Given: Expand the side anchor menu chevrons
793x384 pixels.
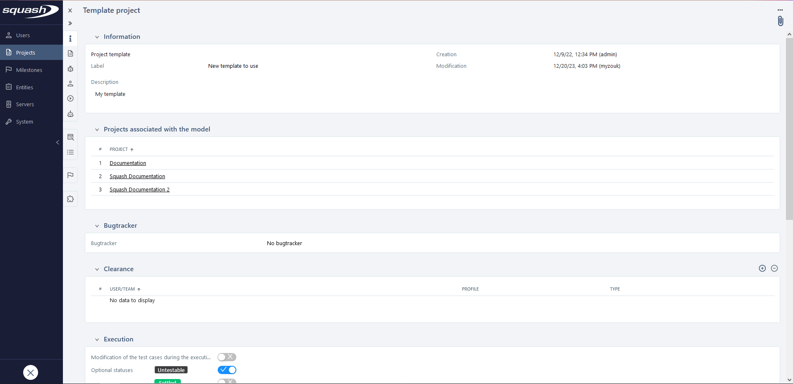Looking at the screenshot, I should tap(70, 23).
